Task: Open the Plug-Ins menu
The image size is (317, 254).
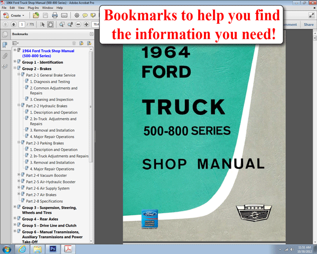Action: tap(33, 8)
